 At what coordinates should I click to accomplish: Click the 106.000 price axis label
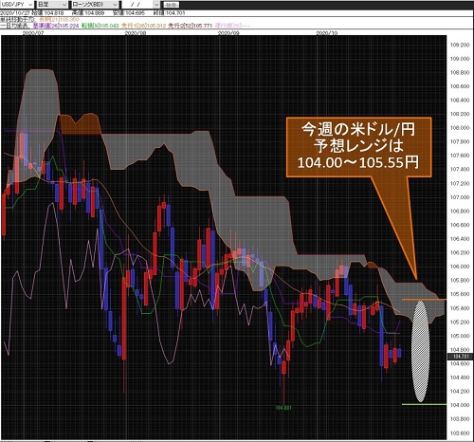[x=460, y=267]
